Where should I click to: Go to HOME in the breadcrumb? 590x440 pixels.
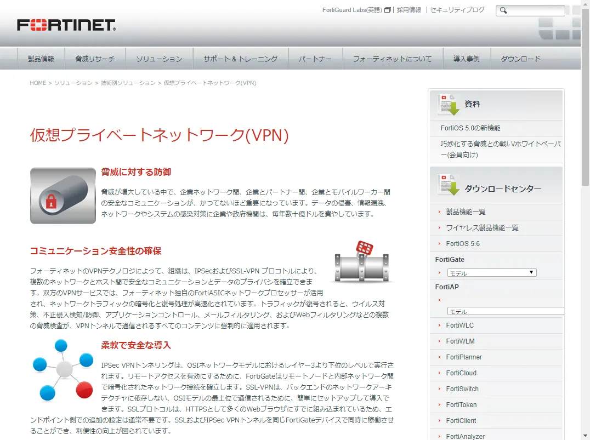click(x=38, y=83)
